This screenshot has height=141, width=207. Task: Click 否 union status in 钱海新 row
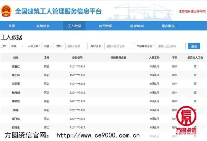tap(195, 92)
